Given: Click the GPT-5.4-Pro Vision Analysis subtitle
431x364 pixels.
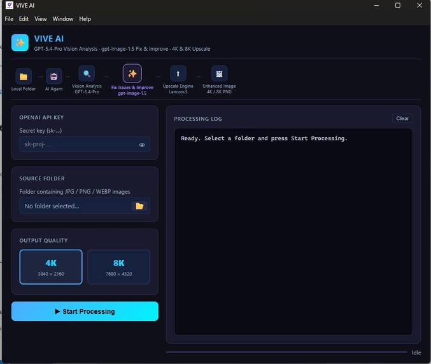Looking at the screenshot, I should [122, 49].
